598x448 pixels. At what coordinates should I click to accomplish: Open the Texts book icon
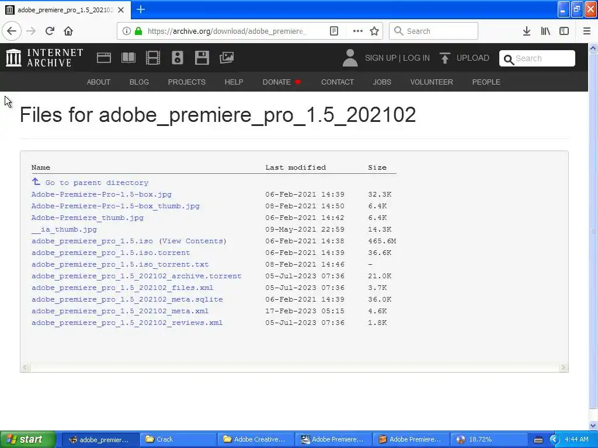pyautogui.click(x=128, y=58)
